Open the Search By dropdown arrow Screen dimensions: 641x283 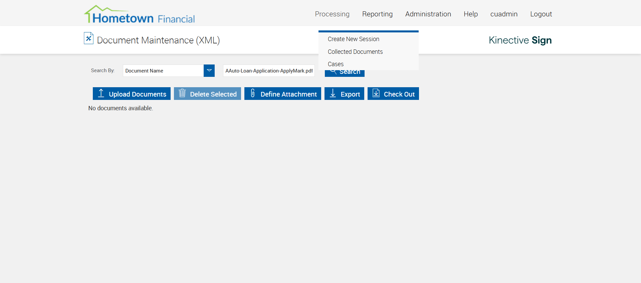209,70
